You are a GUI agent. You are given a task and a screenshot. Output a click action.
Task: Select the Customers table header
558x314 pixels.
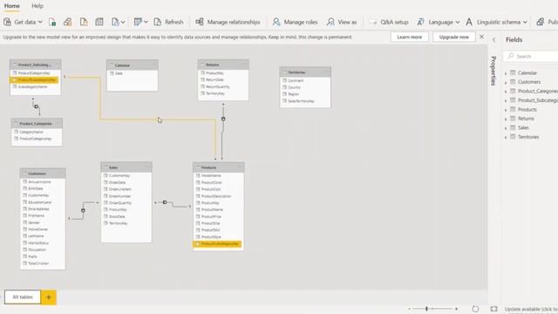point(43,174)
